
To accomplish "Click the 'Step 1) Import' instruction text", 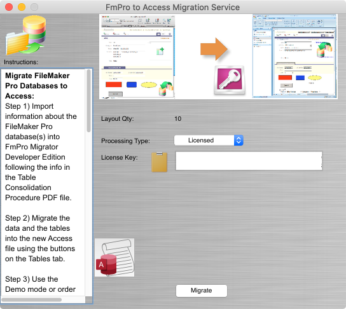I will 29,106.
